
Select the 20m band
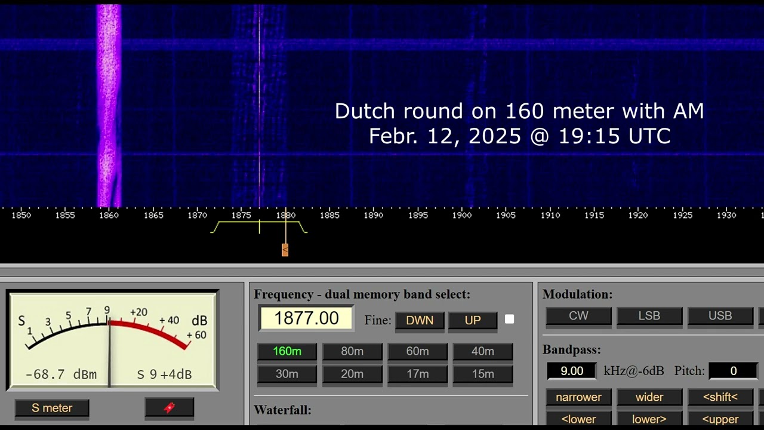[x=352, y=374]
